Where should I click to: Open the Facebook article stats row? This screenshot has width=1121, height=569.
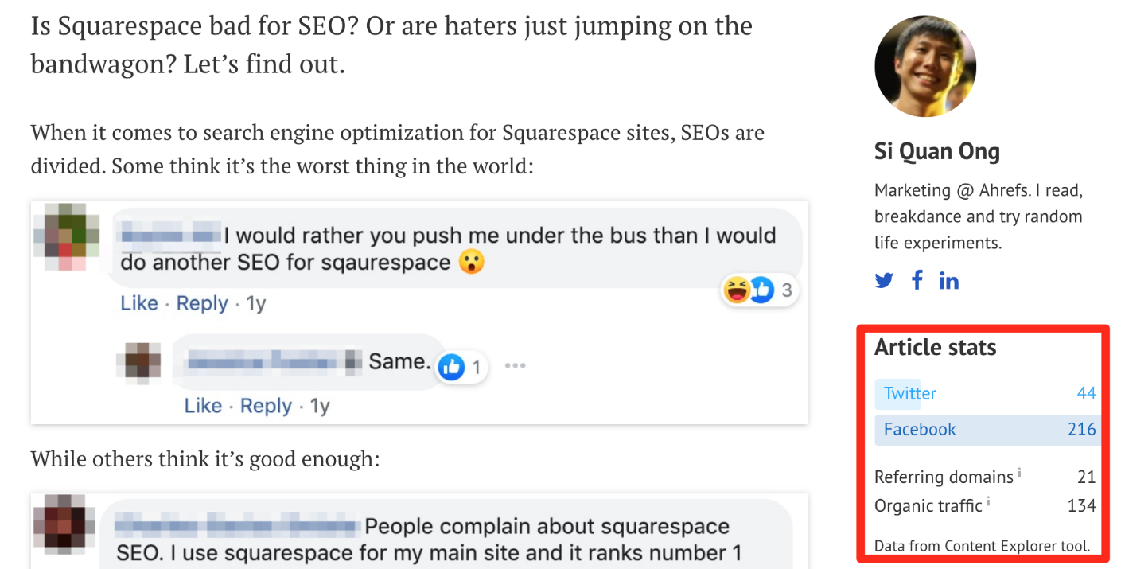click(x=986, y=430)
